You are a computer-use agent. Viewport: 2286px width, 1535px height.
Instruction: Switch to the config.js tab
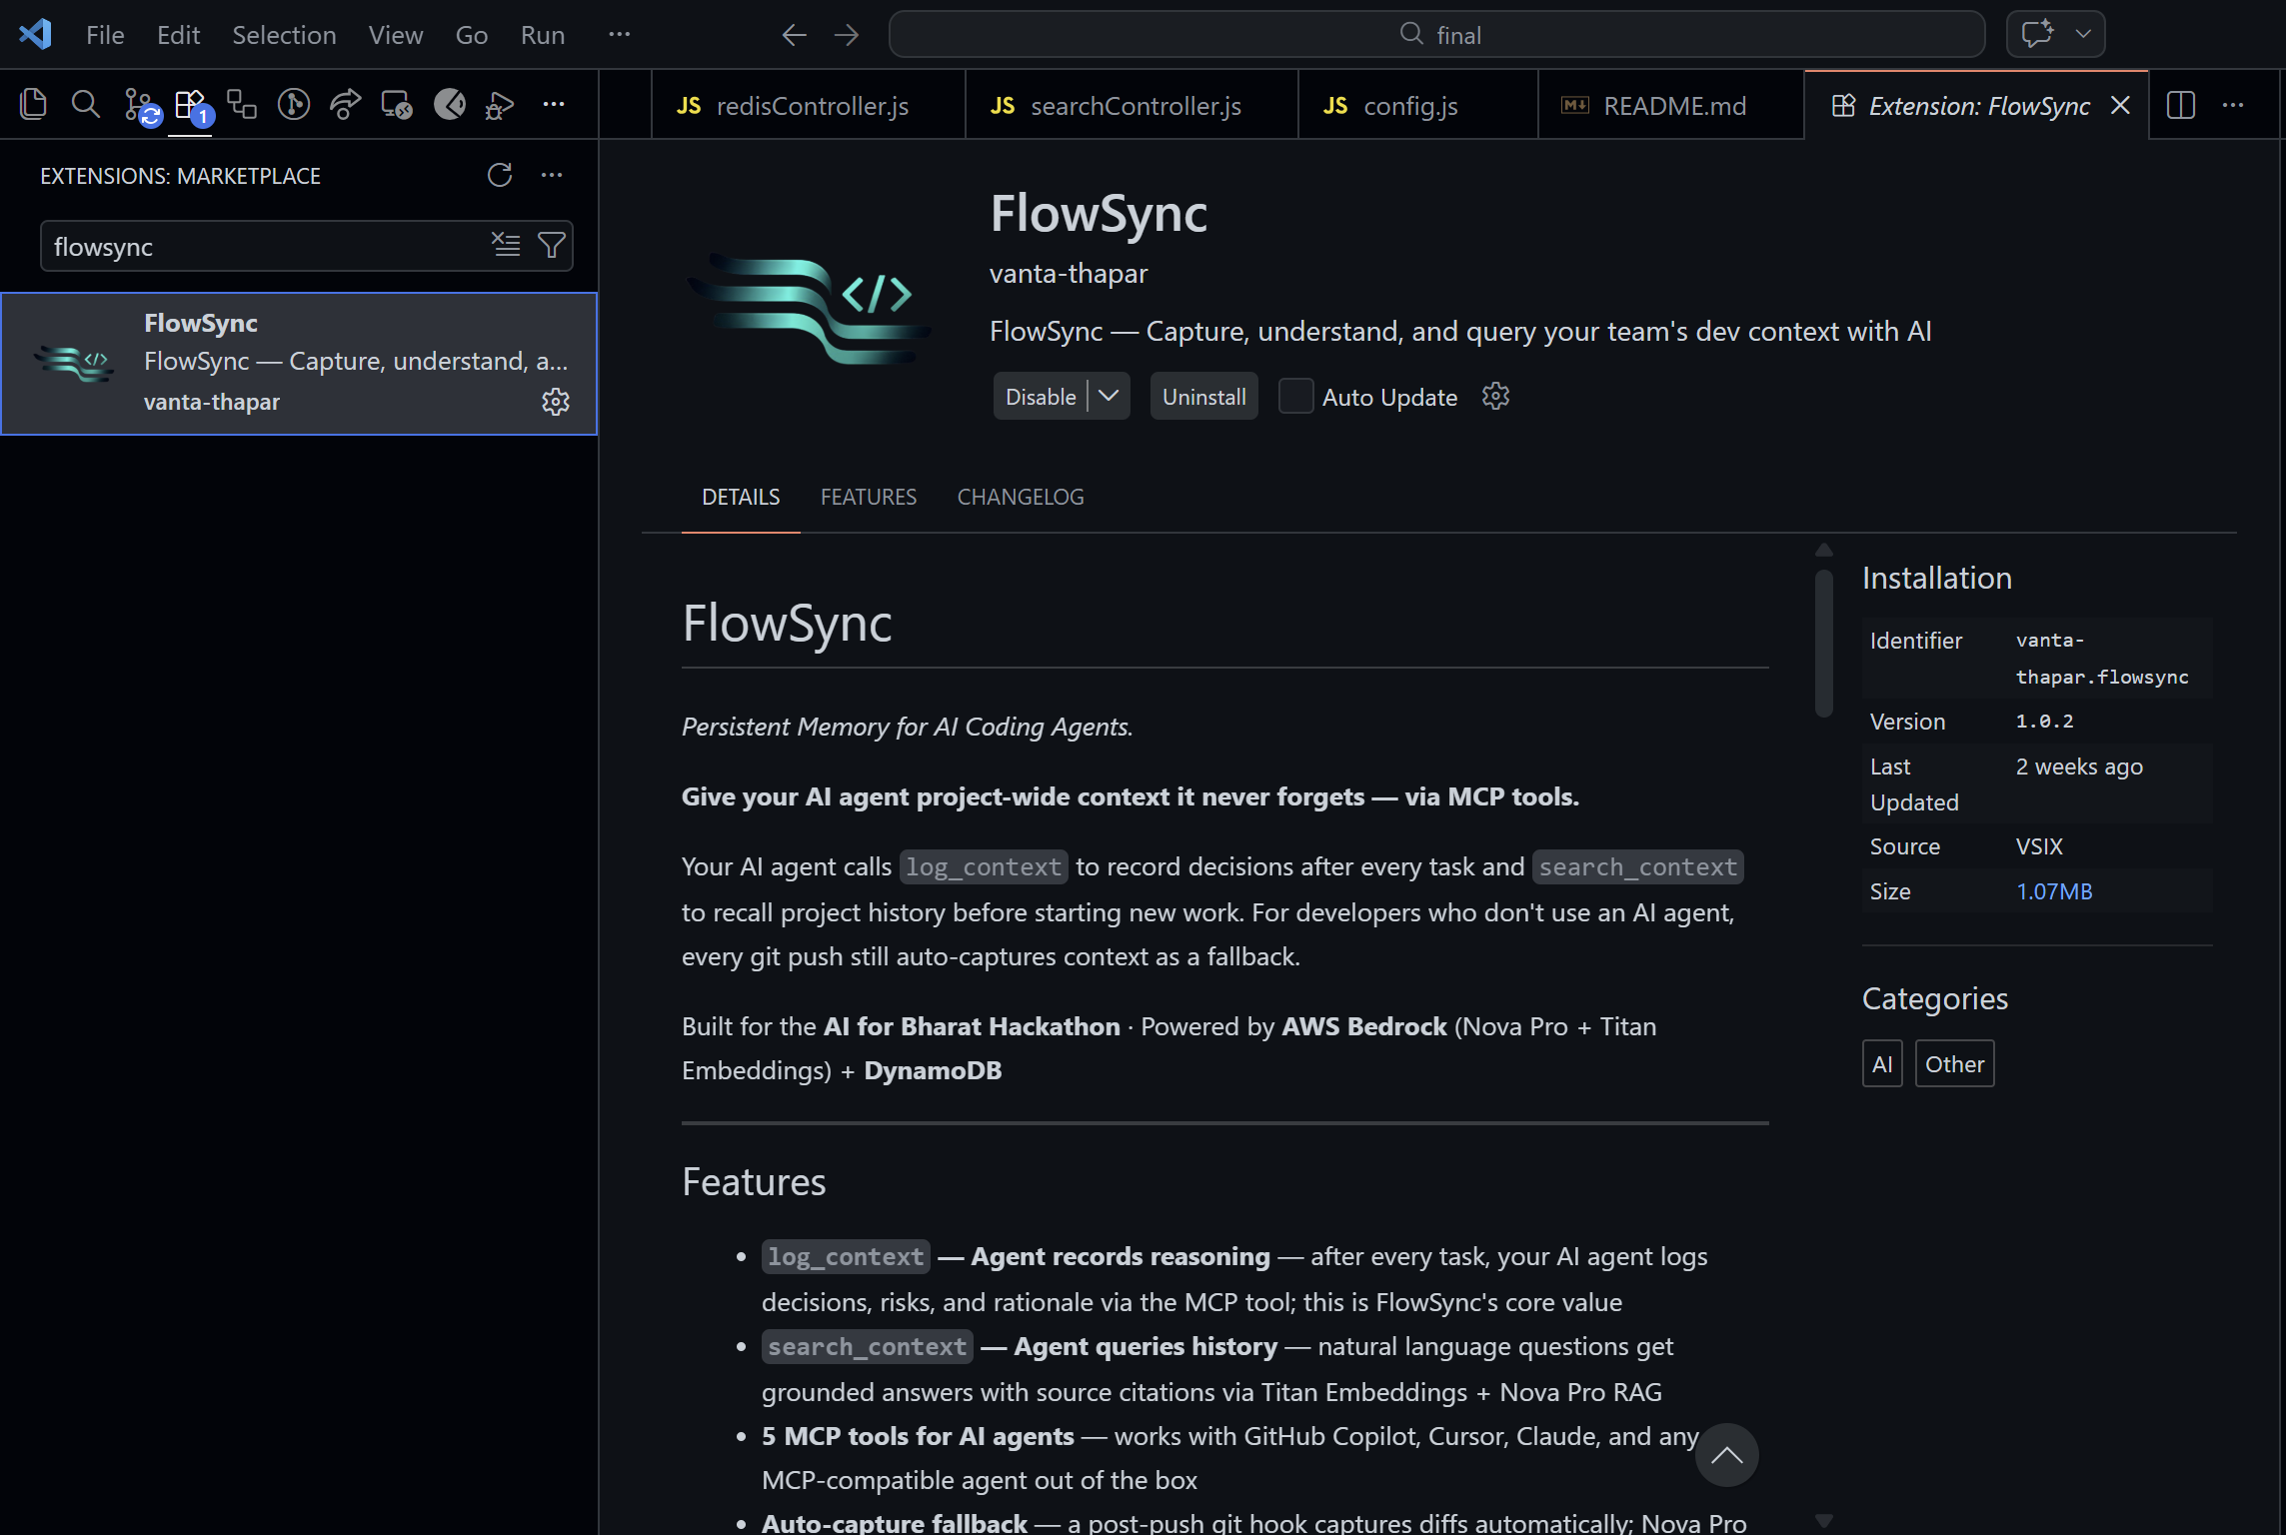1417,105
